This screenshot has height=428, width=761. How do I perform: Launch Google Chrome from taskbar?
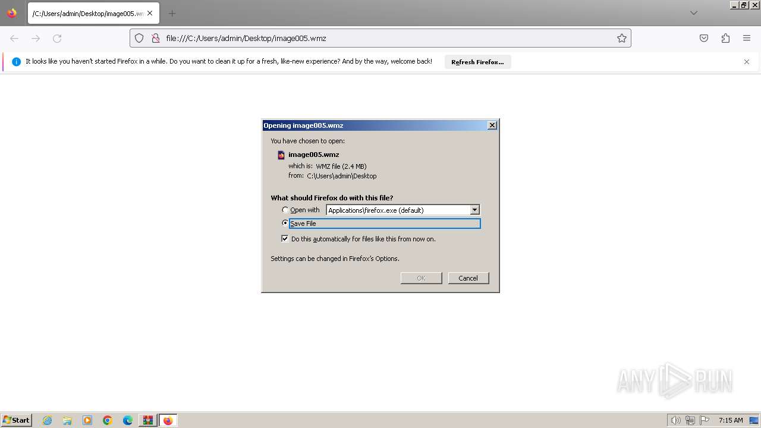(108, 420)
